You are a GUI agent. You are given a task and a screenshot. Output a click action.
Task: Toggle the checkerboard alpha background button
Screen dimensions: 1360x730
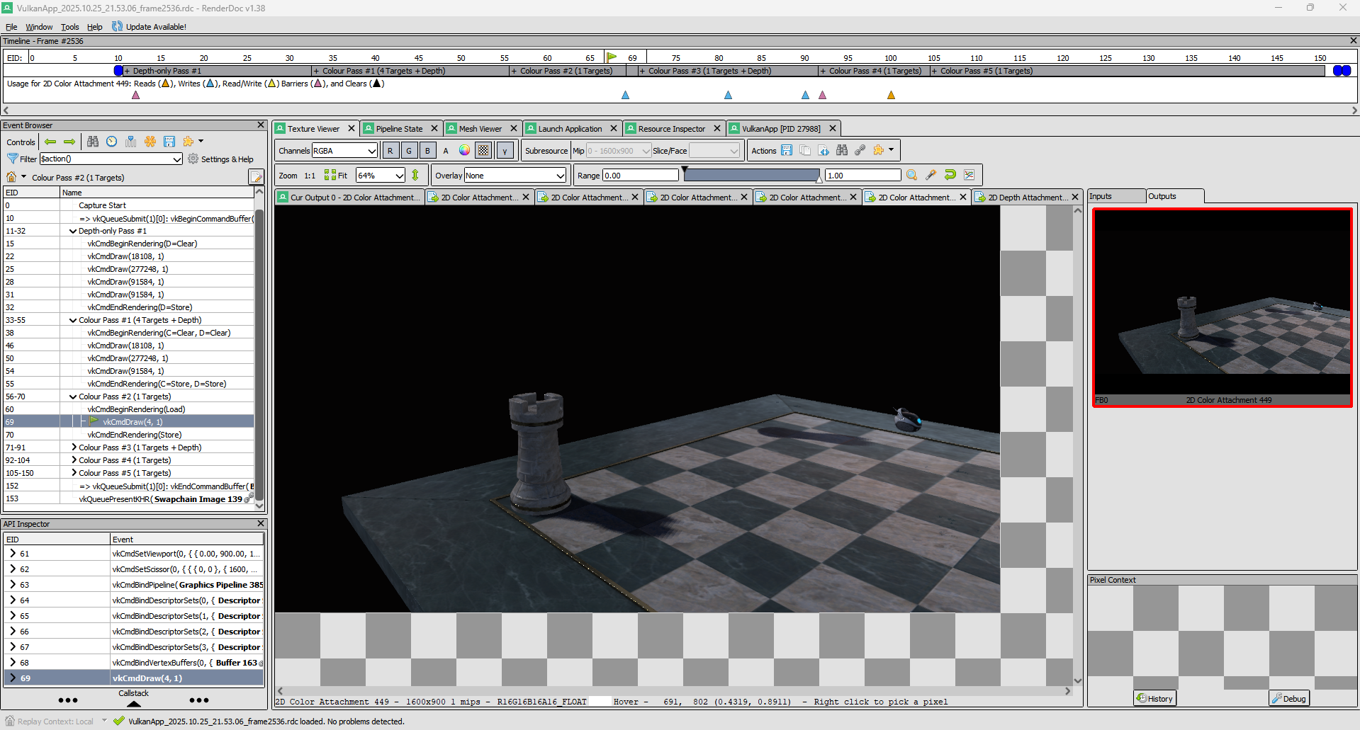(483, 151)
